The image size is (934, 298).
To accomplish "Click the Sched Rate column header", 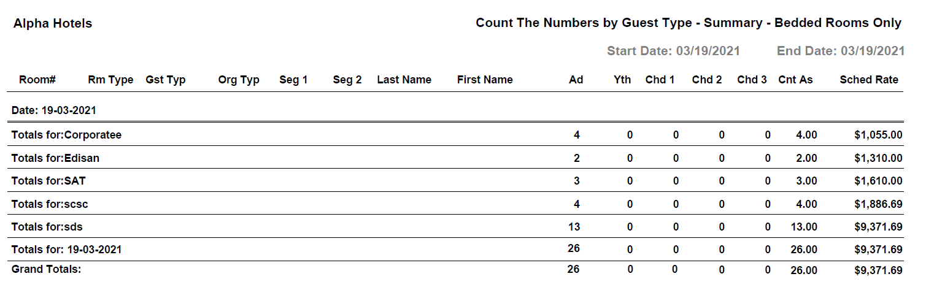I will pyautogui.click(x=868, y=80).
